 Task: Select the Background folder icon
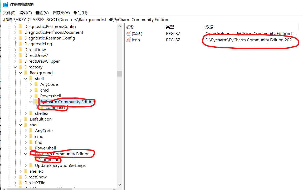tap(26, 73)
